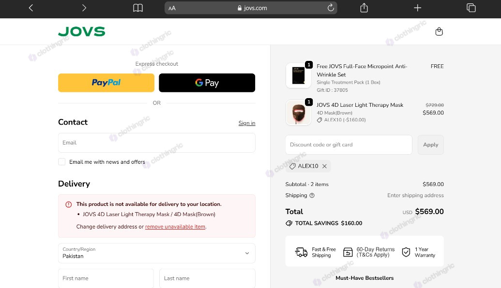Click the Must-Have Bestsellers heading
Screen dimensions: 501x288
point(364,278)
